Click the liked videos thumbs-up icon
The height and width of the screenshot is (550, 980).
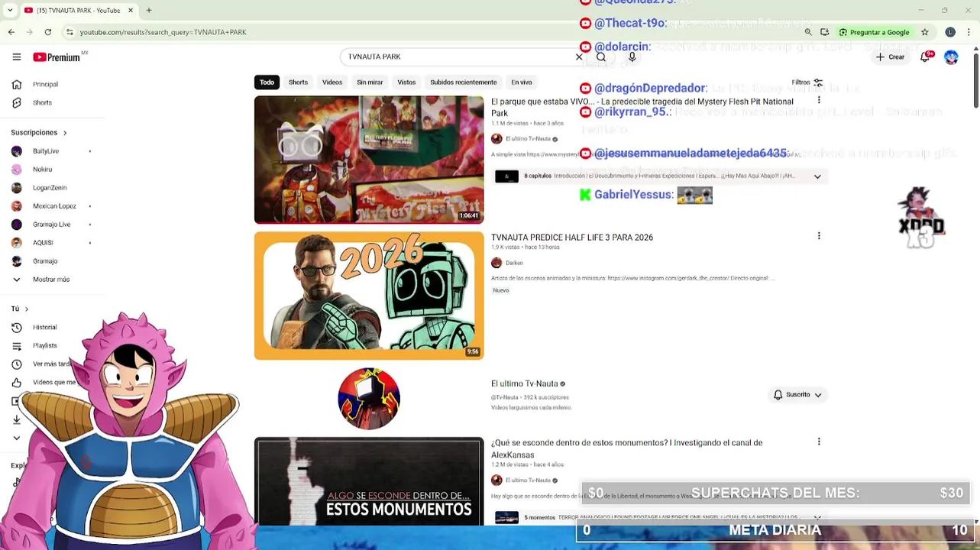point(16,382)
